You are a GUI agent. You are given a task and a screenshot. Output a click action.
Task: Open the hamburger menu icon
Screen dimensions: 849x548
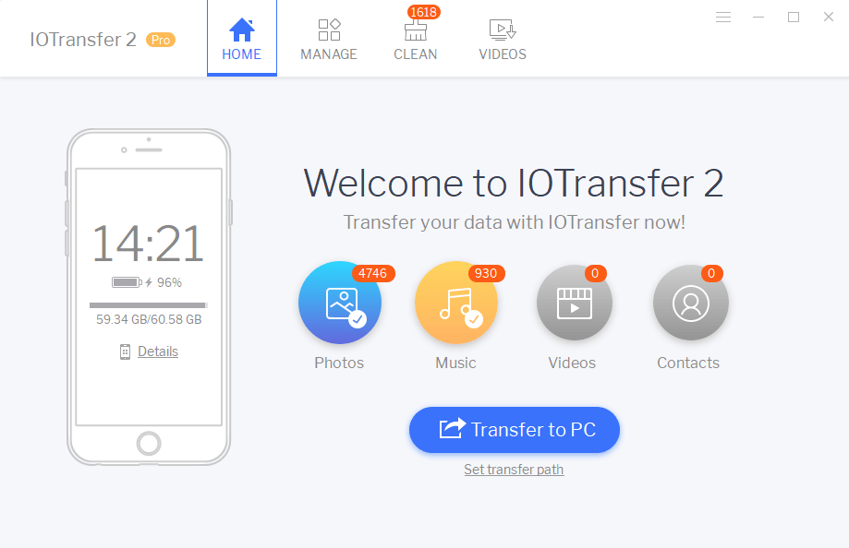pyautogui.click(x=722, y=18)
